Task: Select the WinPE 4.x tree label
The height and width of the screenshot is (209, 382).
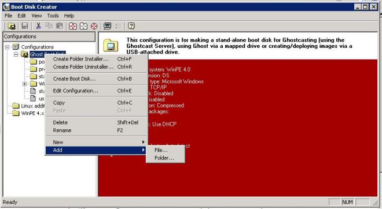Action: [x=32, y=114]
